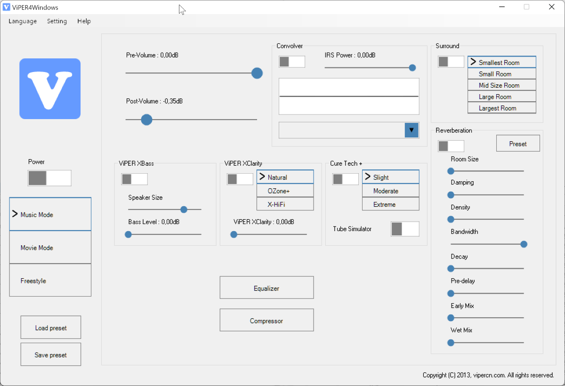Viewport: 565px width, 386px height.
Task: Click the Reverberation Preset button
Action: pos(518,144)
